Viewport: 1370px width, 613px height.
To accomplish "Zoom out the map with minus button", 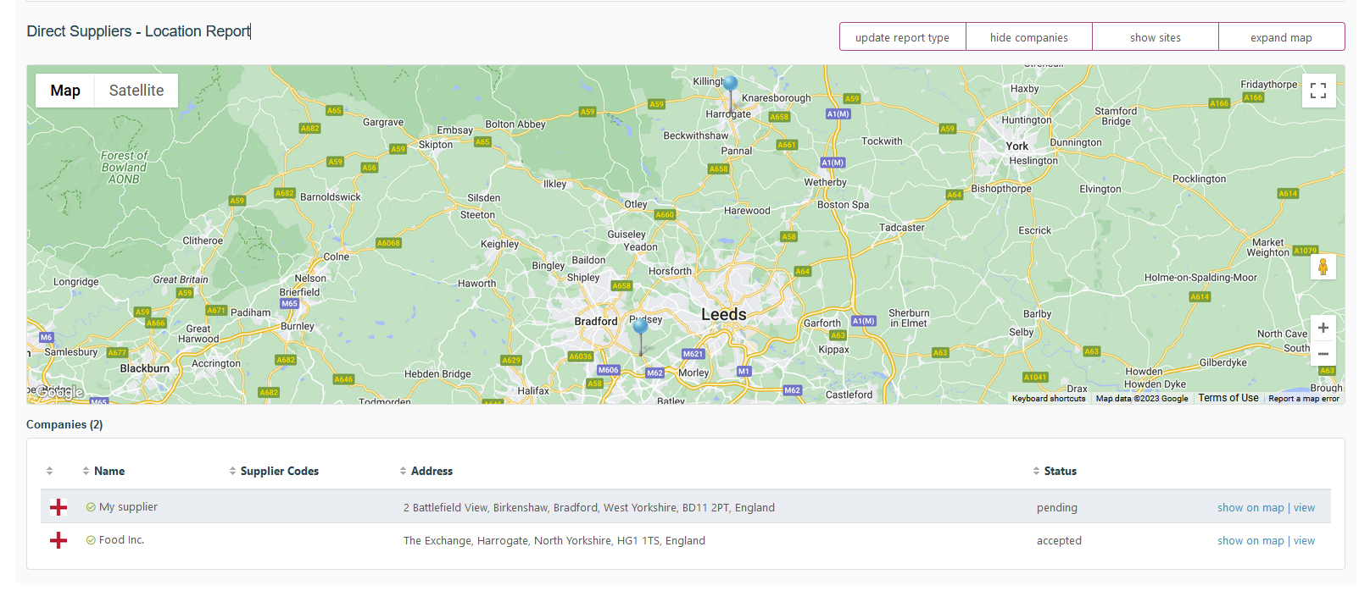I will point(1323,354).
